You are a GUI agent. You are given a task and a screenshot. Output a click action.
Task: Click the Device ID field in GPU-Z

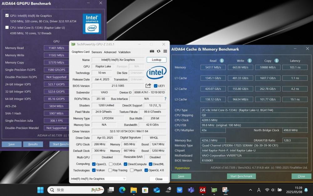(150, 92)
